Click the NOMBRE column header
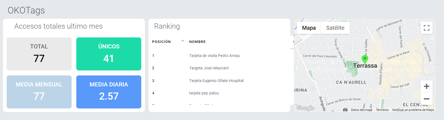The image size is (444, 120). pyautogui.click(x=197, y=42)
